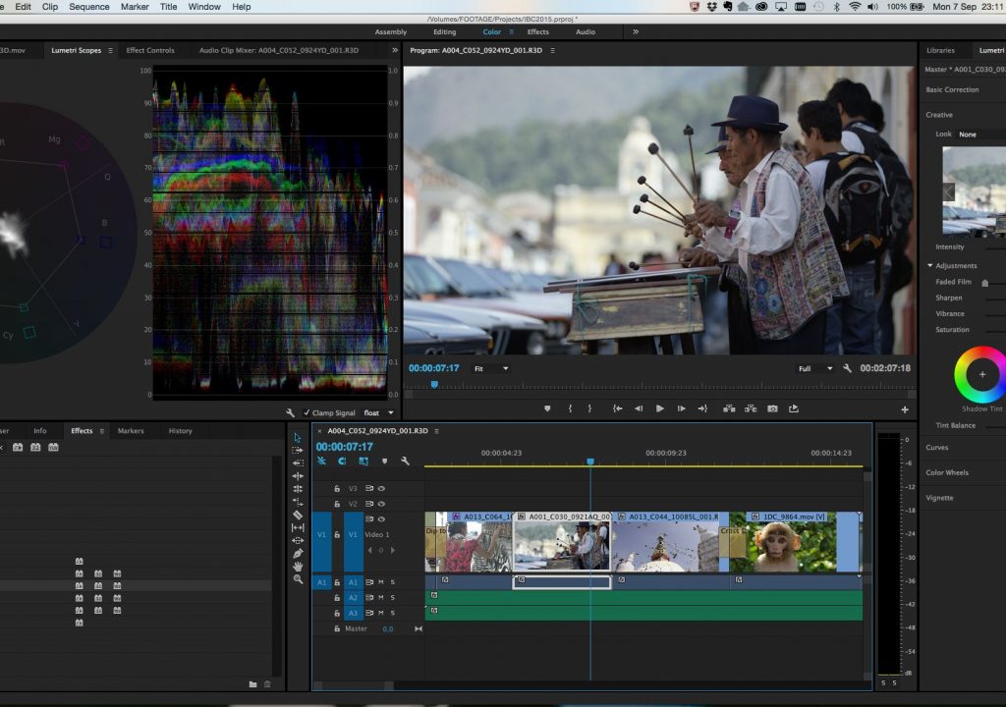This screenshot has width=1006, height=707.
Task: Hide Video 1 track output eye
Action: [381, 519]
